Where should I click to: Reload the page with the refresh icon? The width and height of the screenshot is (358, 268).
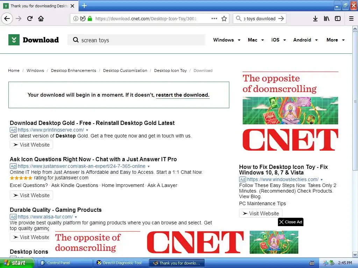30,18
